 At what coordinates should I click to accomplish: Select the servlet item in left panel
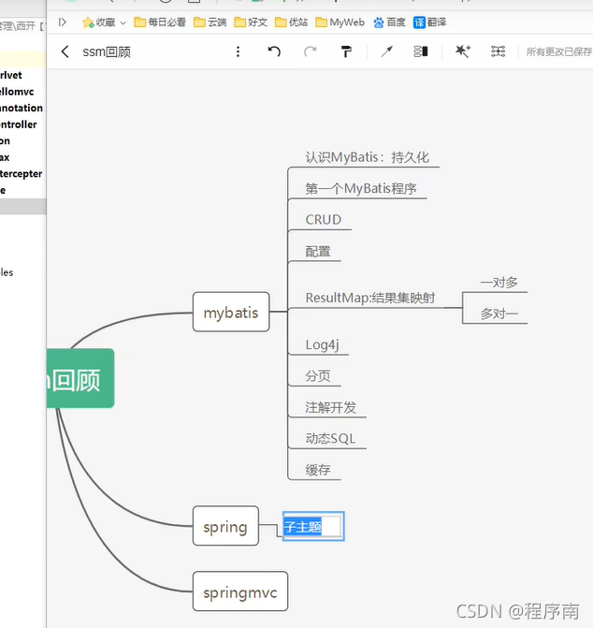[x=11, y=75]
